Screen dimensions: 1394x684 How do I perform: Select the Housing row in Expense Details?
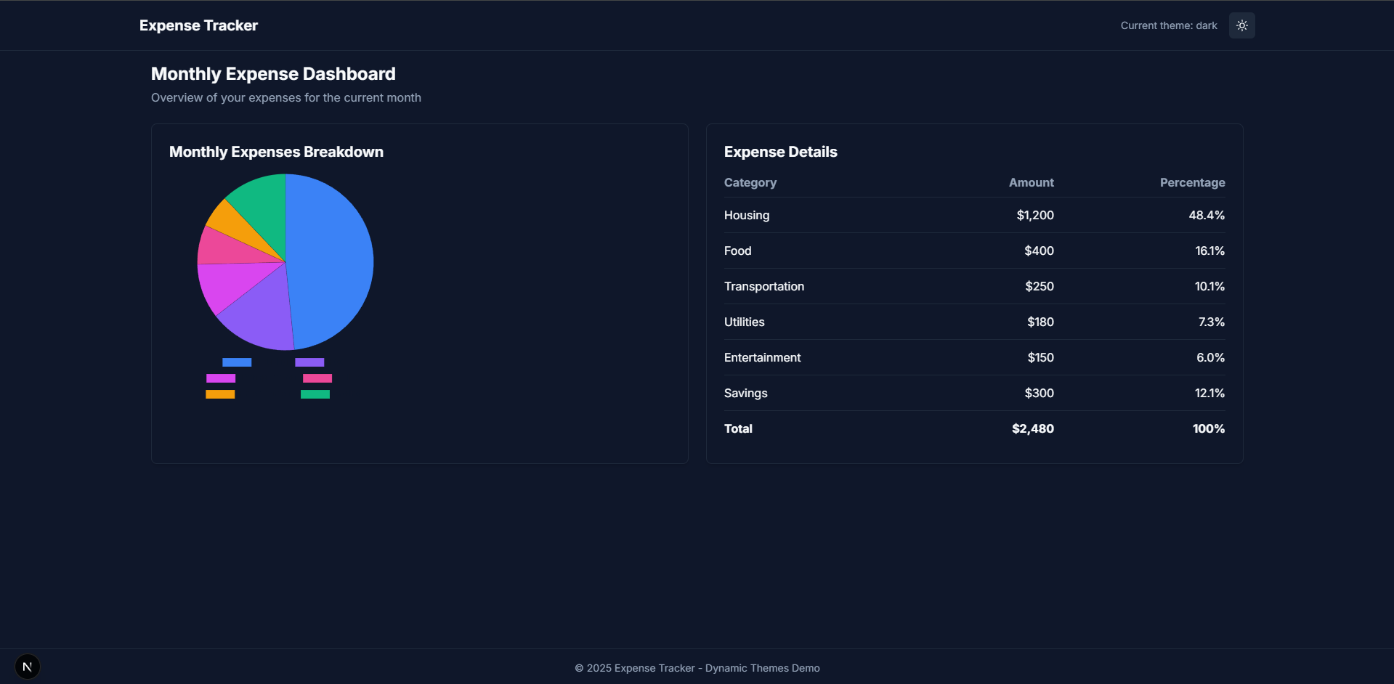pos(973,215)
